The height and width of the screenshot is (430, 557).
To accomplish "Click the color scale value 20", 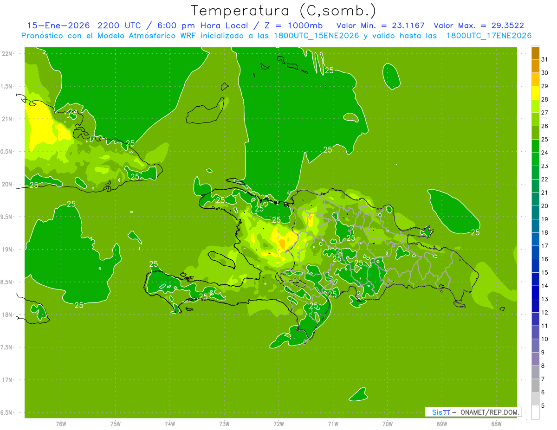I will point(544,206).
